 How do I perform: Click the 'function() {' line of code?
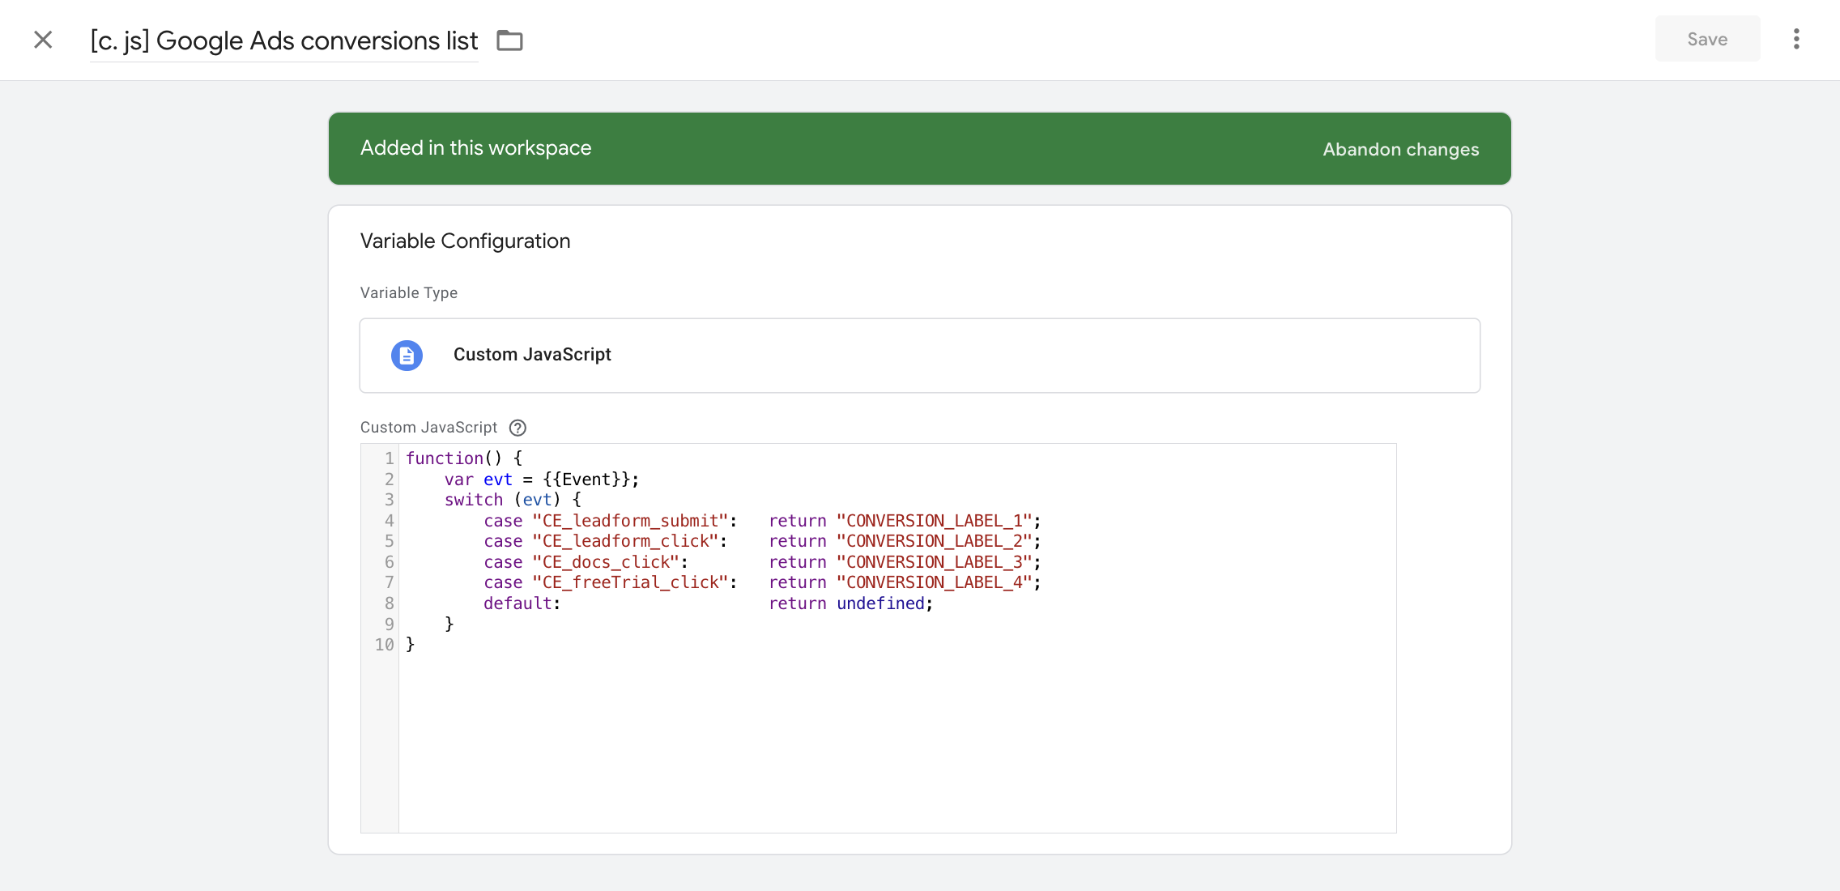(x=464, y=458)
